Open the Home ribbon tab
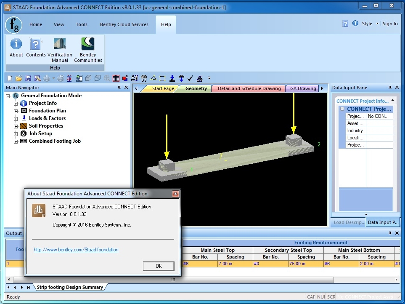 coord(36,24)
